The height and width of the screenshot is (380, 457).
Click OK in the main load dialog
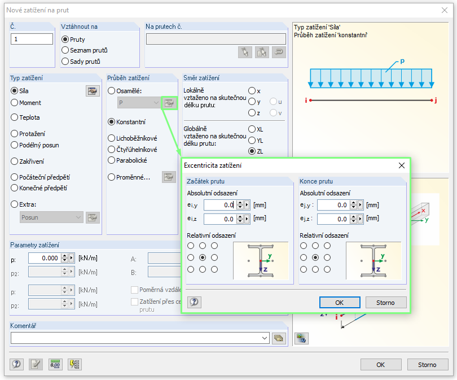click(x=381, y=365)
